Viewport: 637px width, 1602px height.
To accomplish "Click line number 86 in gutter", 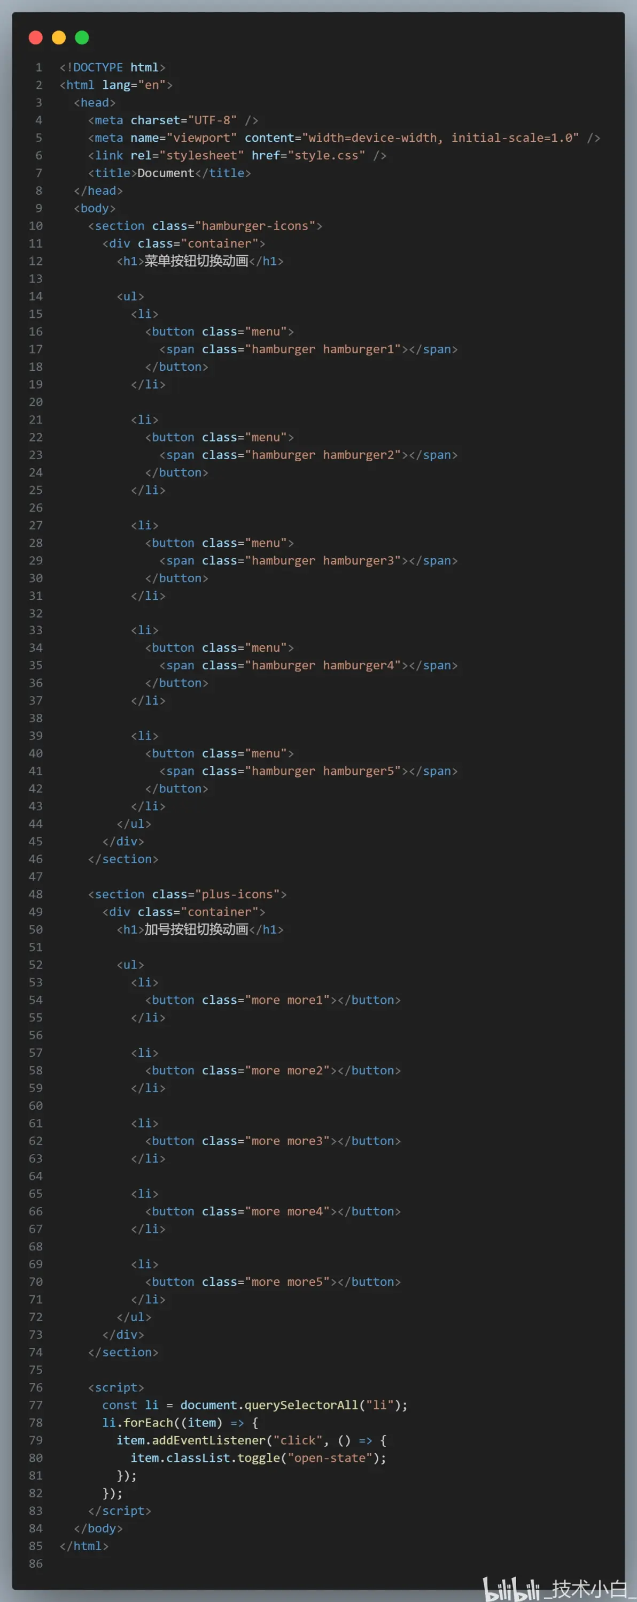I will click(36, 1563).
